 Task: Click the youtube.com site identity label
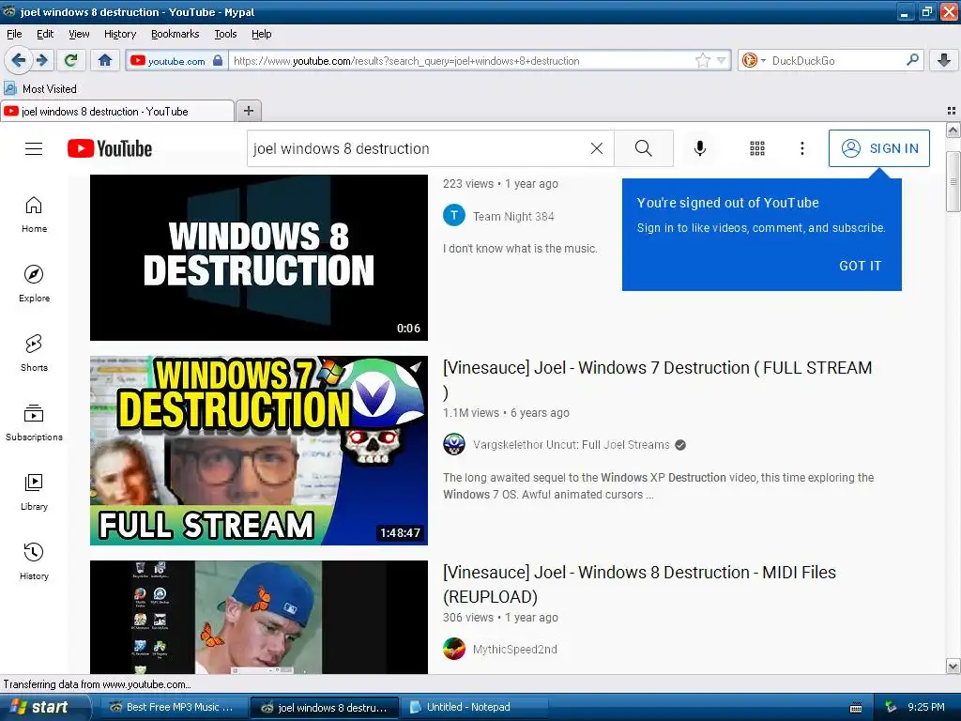pos(176,61)
